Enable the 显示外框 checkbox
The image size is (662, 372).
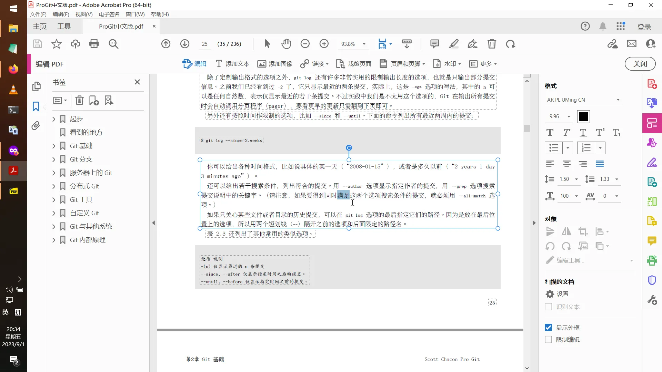coord(548,327)
